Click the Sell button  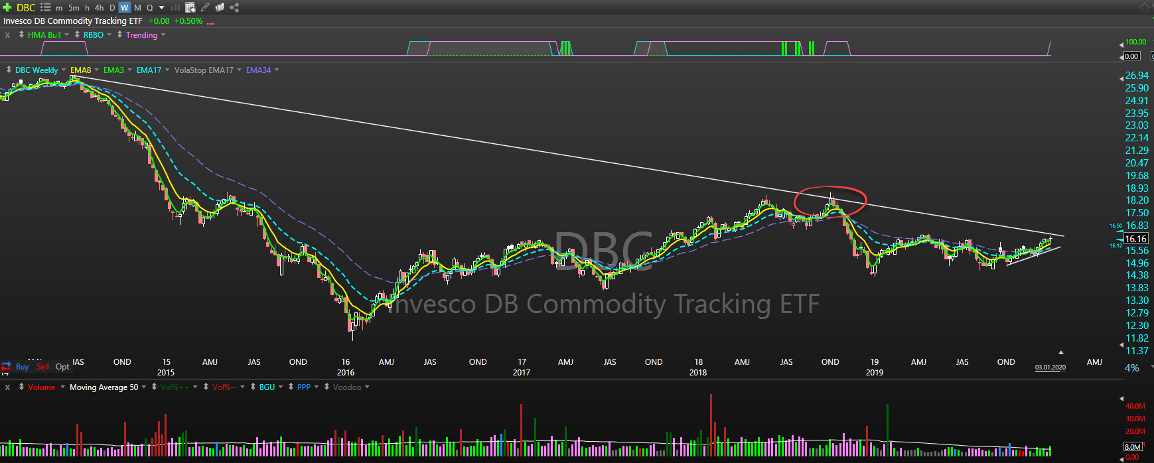(42, 367)
